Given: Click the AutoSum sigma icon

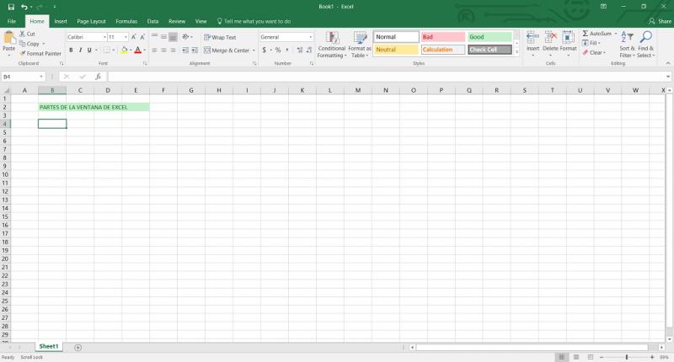Looking at the screenshot, I should [585, 34].
